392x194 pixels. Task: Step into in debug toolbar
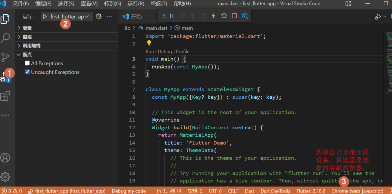tap(193, 16)
